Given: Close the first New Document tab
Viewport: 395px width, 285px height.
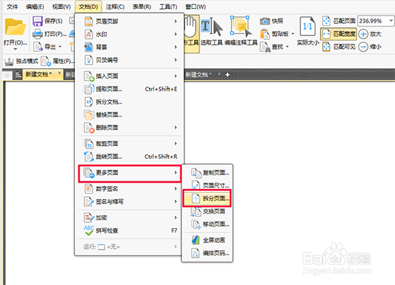Looking at the screenshot, I should click(59, 73).
